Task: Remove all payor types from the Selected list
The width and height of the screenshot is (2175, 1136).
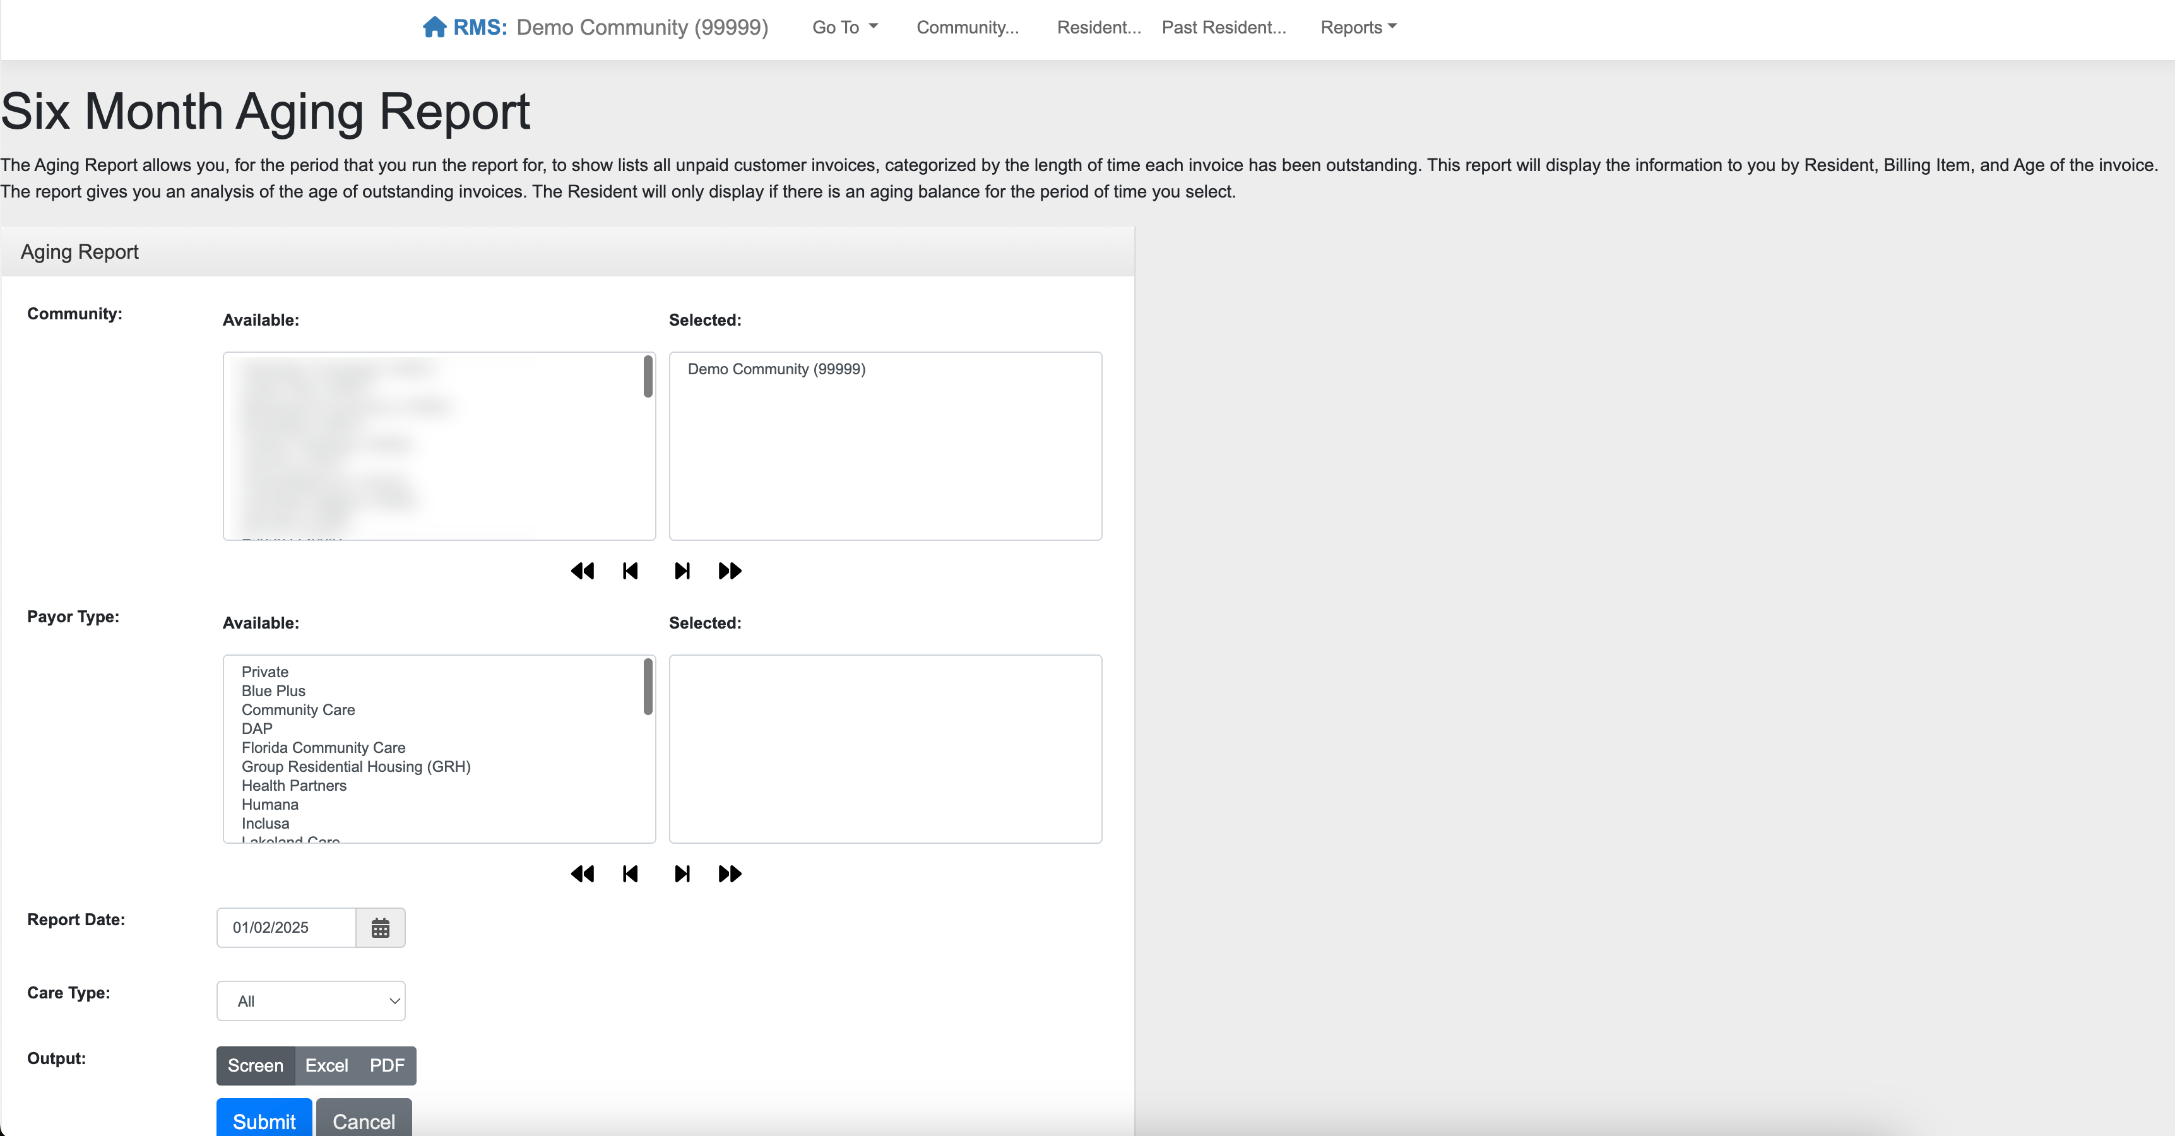Action: pyautogui.click(x=582, y=874)
